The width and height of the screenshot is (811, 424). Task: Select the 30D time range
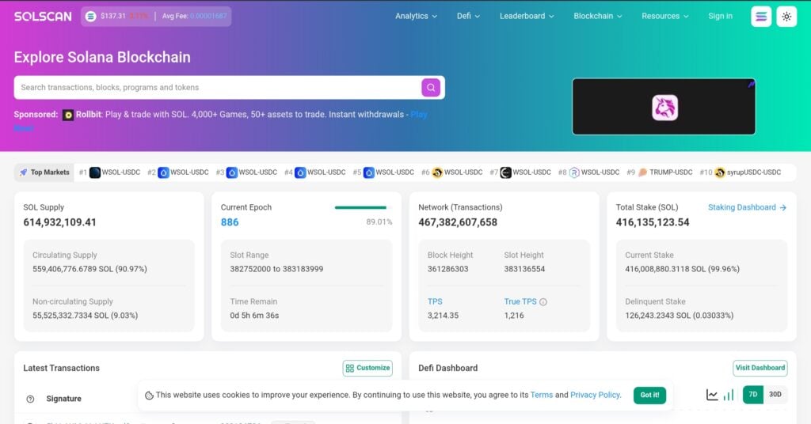tap(775, 395)
